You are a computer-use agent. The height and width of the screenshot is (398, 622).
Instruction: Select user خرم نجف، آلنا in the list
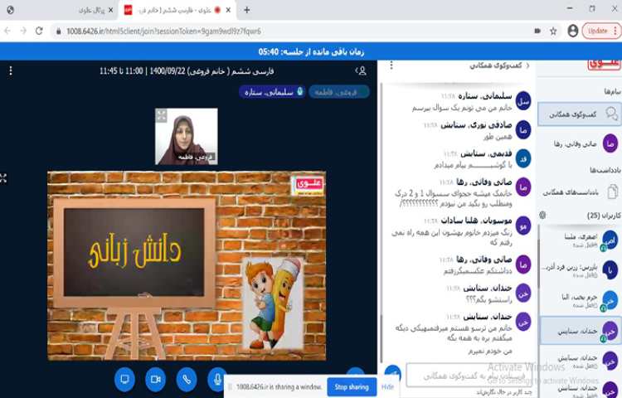point(579,300)
